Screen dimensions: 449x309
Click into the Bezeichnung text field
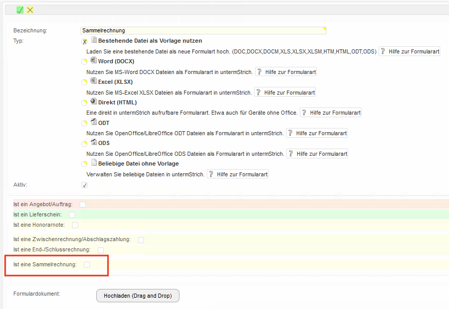click(203, 30)
